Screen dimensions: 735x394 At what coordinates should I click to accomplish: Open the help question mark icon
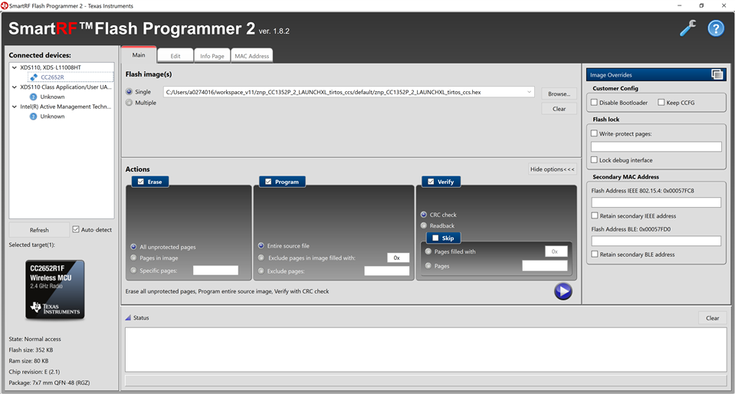pos(716,28)
